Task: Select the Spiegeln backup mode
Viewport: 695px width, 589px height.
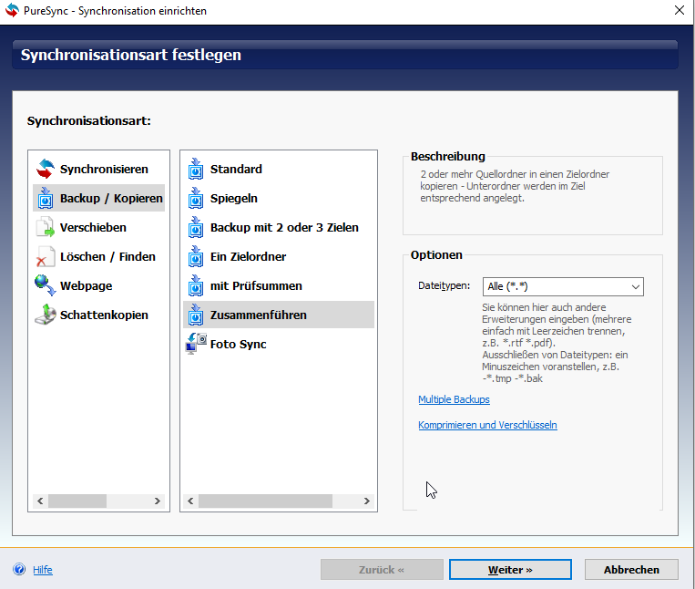Action: 279,198
